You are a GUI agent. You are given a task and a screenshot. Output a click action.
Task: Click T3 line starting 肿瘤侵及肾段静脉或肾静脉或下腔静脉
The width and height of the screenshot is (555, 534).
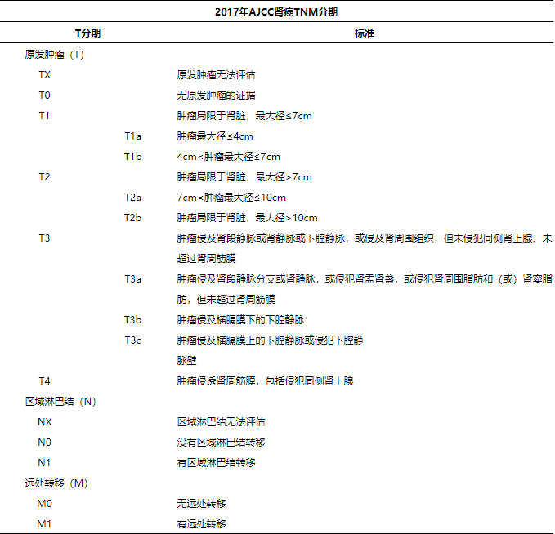coord(365,238)
